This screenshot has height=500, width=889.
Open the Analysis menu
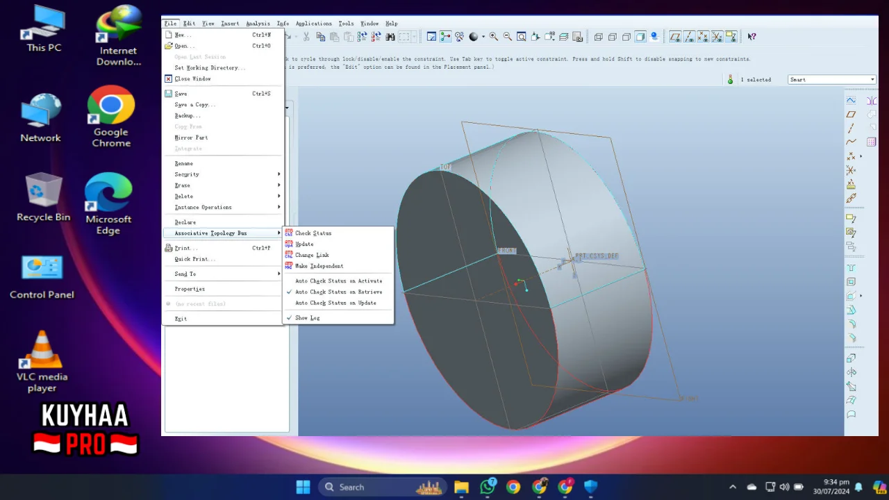(258, 23)
